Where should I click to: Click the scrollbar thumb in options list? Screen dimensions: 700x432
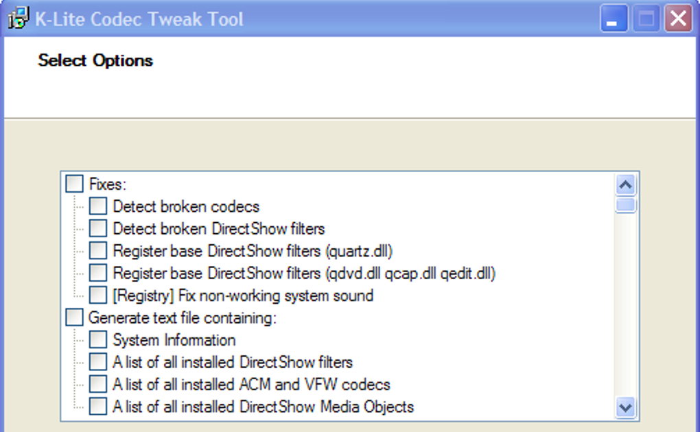point(625,206)
